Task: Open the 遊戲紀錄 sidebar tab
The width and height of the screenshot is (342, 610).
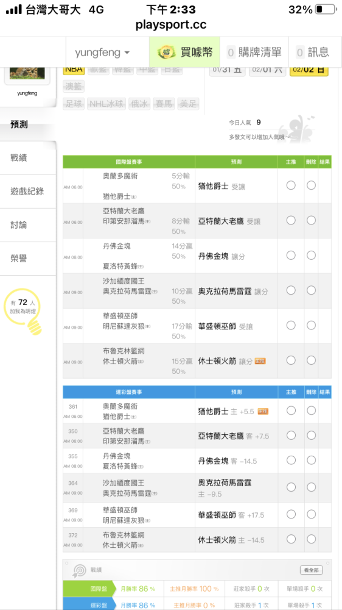Action: 28,192
